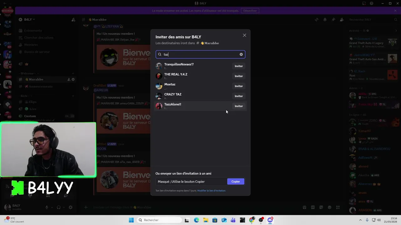401x225 pixels.
Task: Open the help icon in title bar
Action: tap(372, 3)
